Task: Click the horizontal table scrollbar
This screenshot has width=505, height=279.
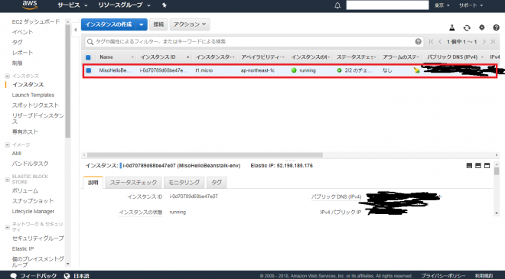Action: (x=205, y=155)
